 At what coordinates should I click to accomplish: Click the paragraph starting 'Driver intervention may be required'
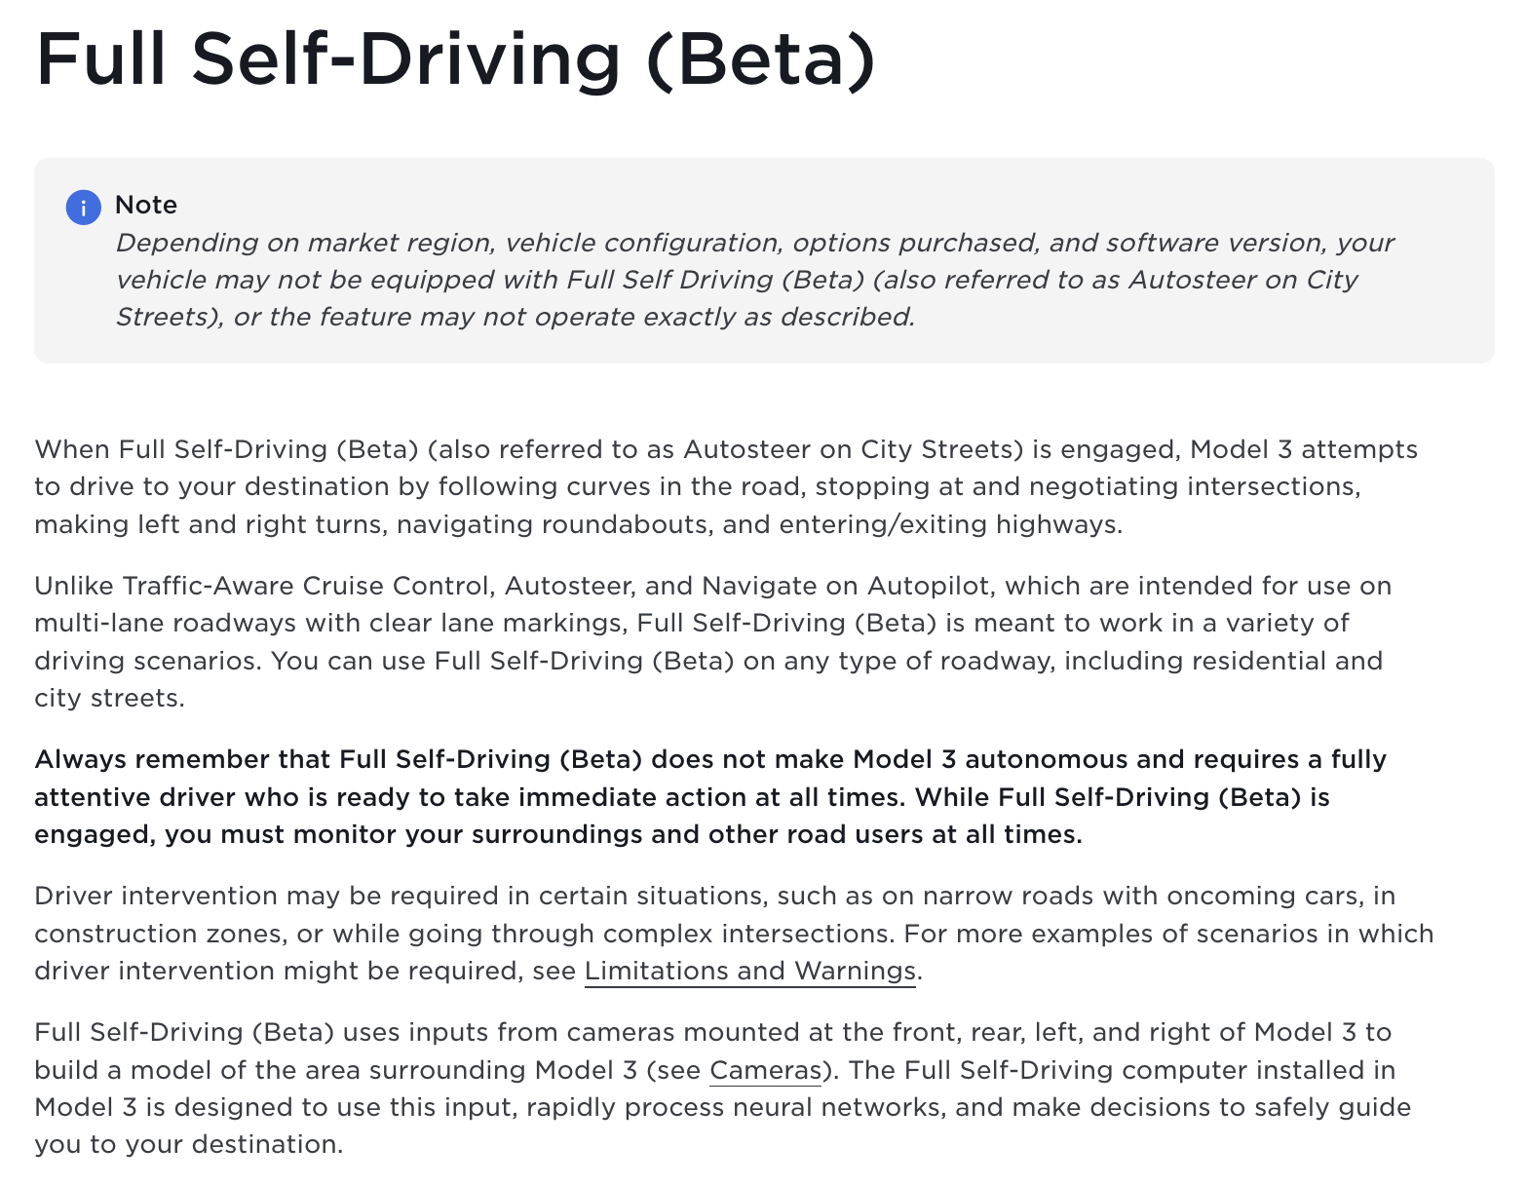coord(734,934)
